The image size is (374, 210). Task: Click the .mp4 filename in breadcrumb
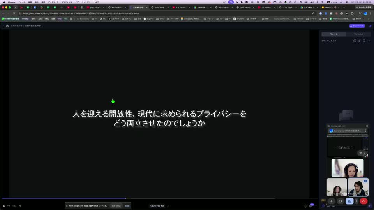click(33, 26)
